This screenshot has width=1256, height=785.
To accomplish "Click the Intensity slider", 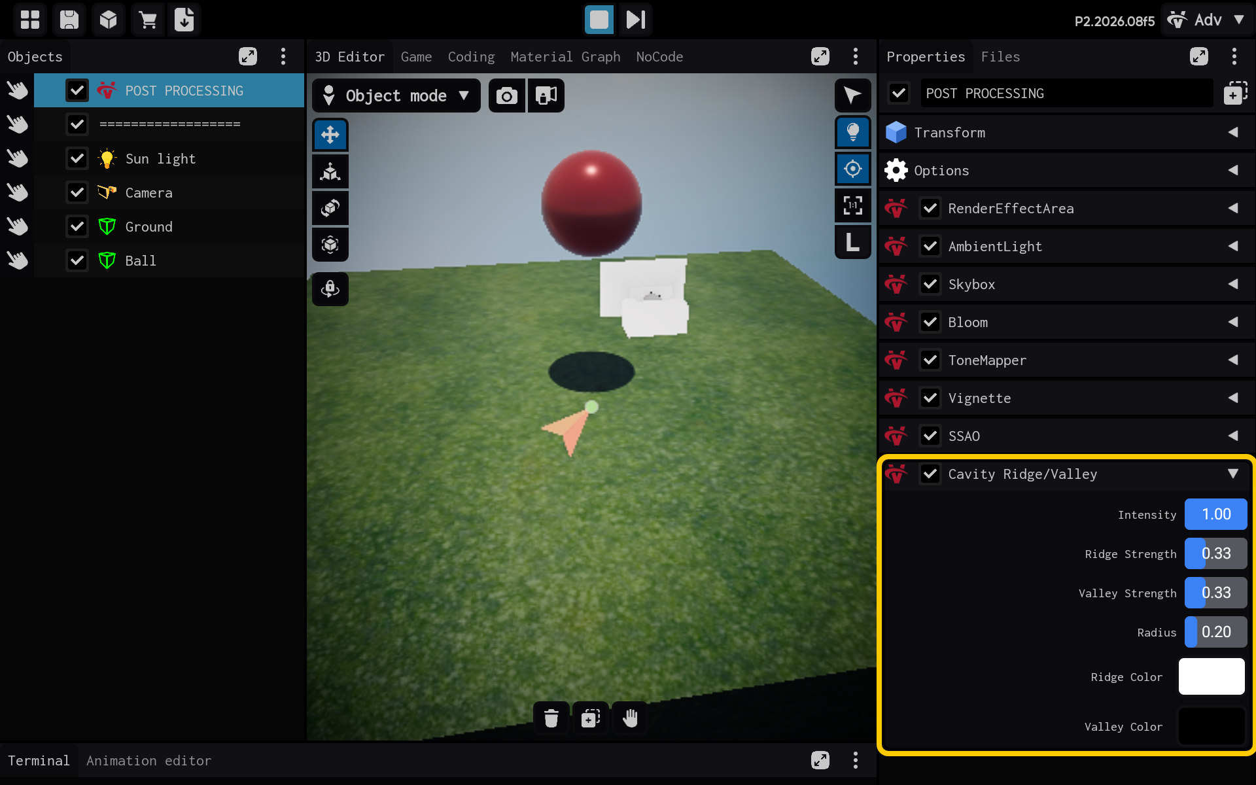I will tap(1215, 514).
